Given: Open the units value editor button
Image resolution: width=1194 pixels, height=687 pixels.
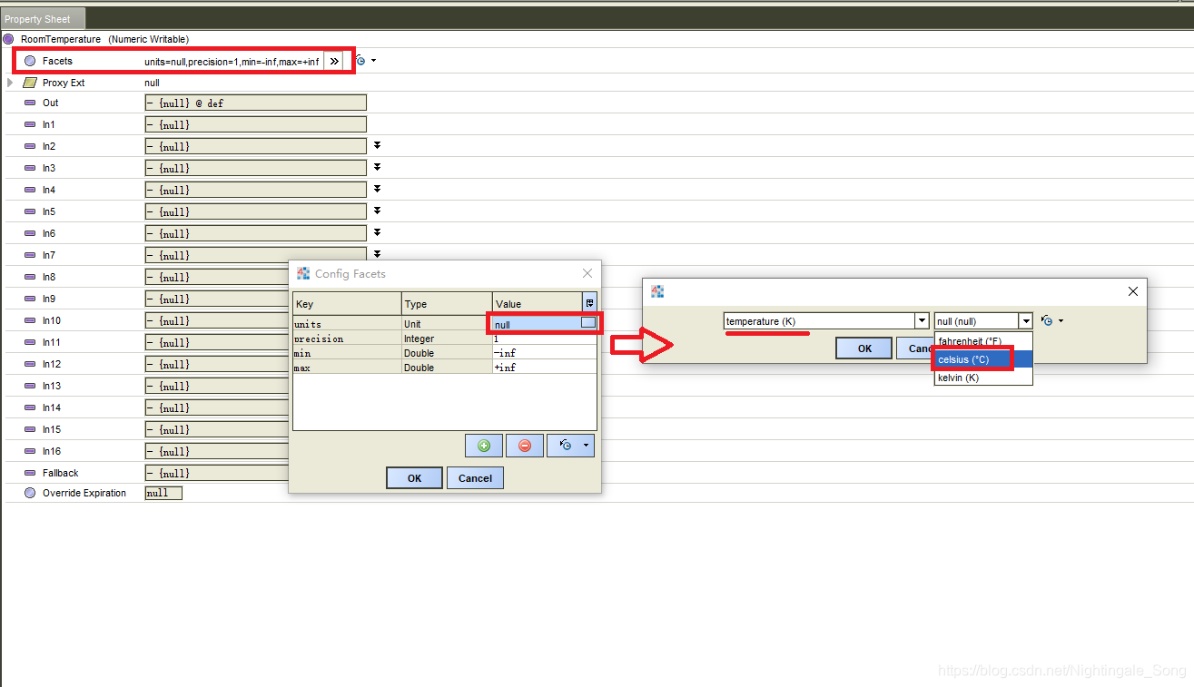Looking at the screenshot, I should point(588,323).
